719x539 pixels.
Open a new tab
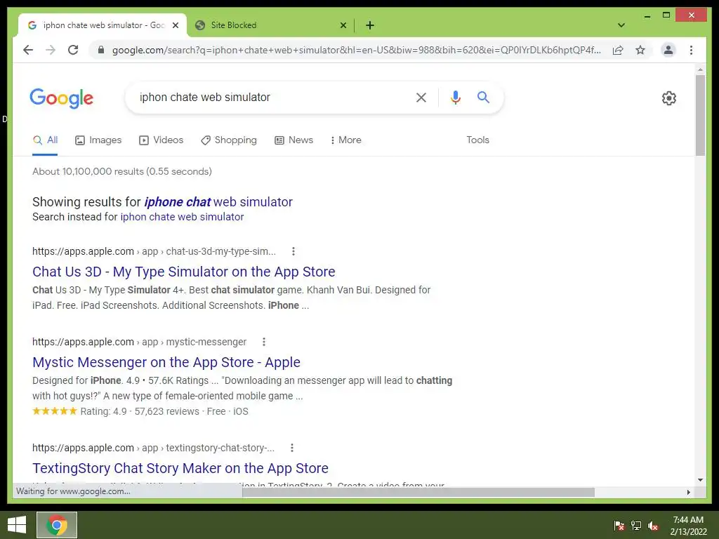(370, 25)
